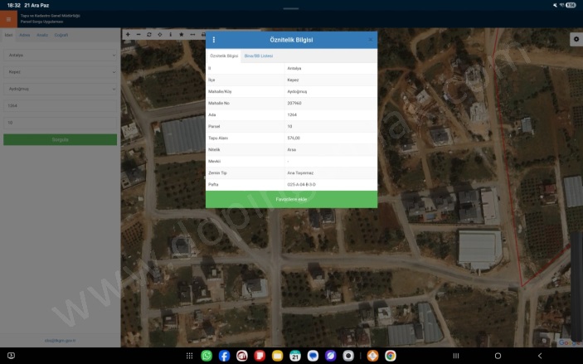Click the Favorilere ekle button
The height and width of the screenshot is (364, 583).
pyautogui.click(x=291, y=199)
